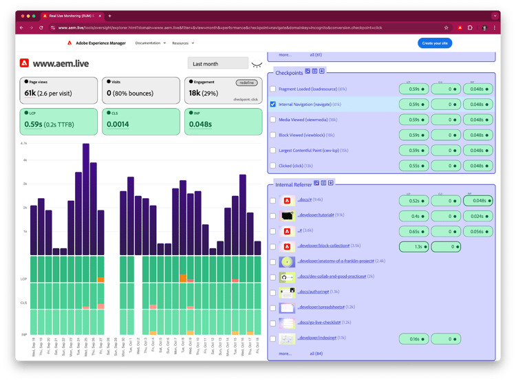Show more items in the panel above Checkpoints

(x=285, y=54)
